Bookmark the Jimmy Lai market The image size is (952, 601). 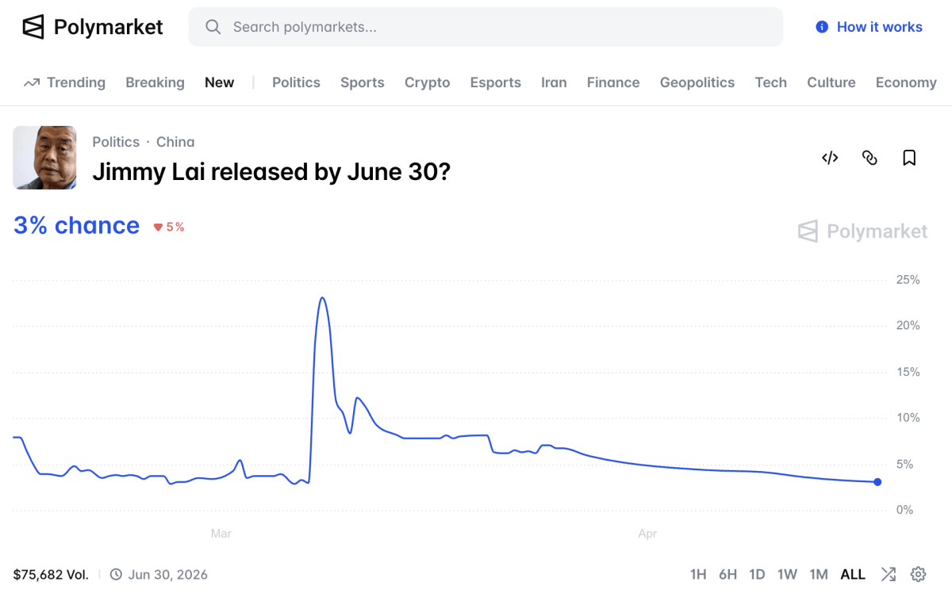909,158
